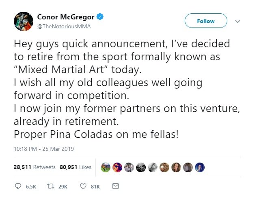Click the 81K like count
The image size is (259, 201).
tap(95, 187)
